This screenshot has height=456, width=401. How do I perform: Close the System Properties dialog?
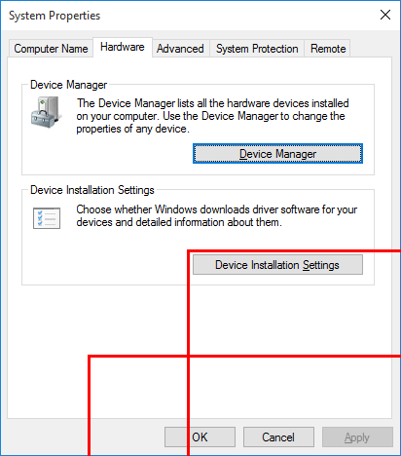coord(385,15)
